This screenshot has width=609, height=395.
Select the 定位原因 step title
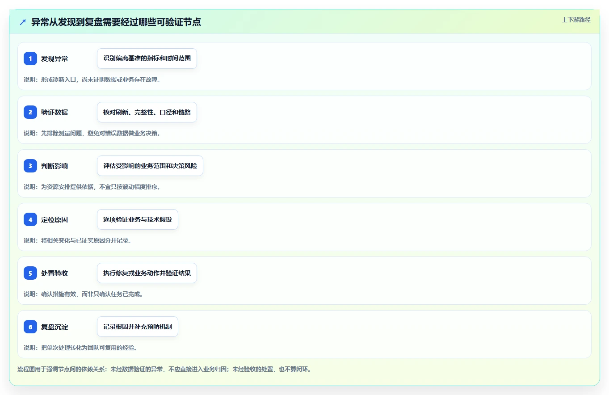(x=55, y=219)
